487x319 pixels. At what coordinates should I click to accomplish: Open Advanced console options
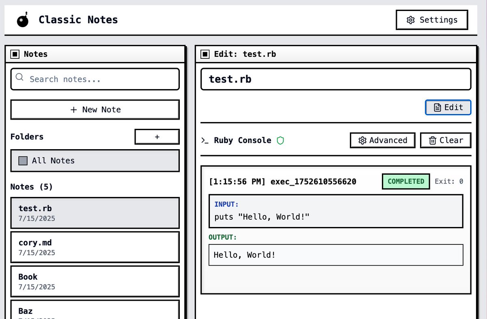pos(383,140)
